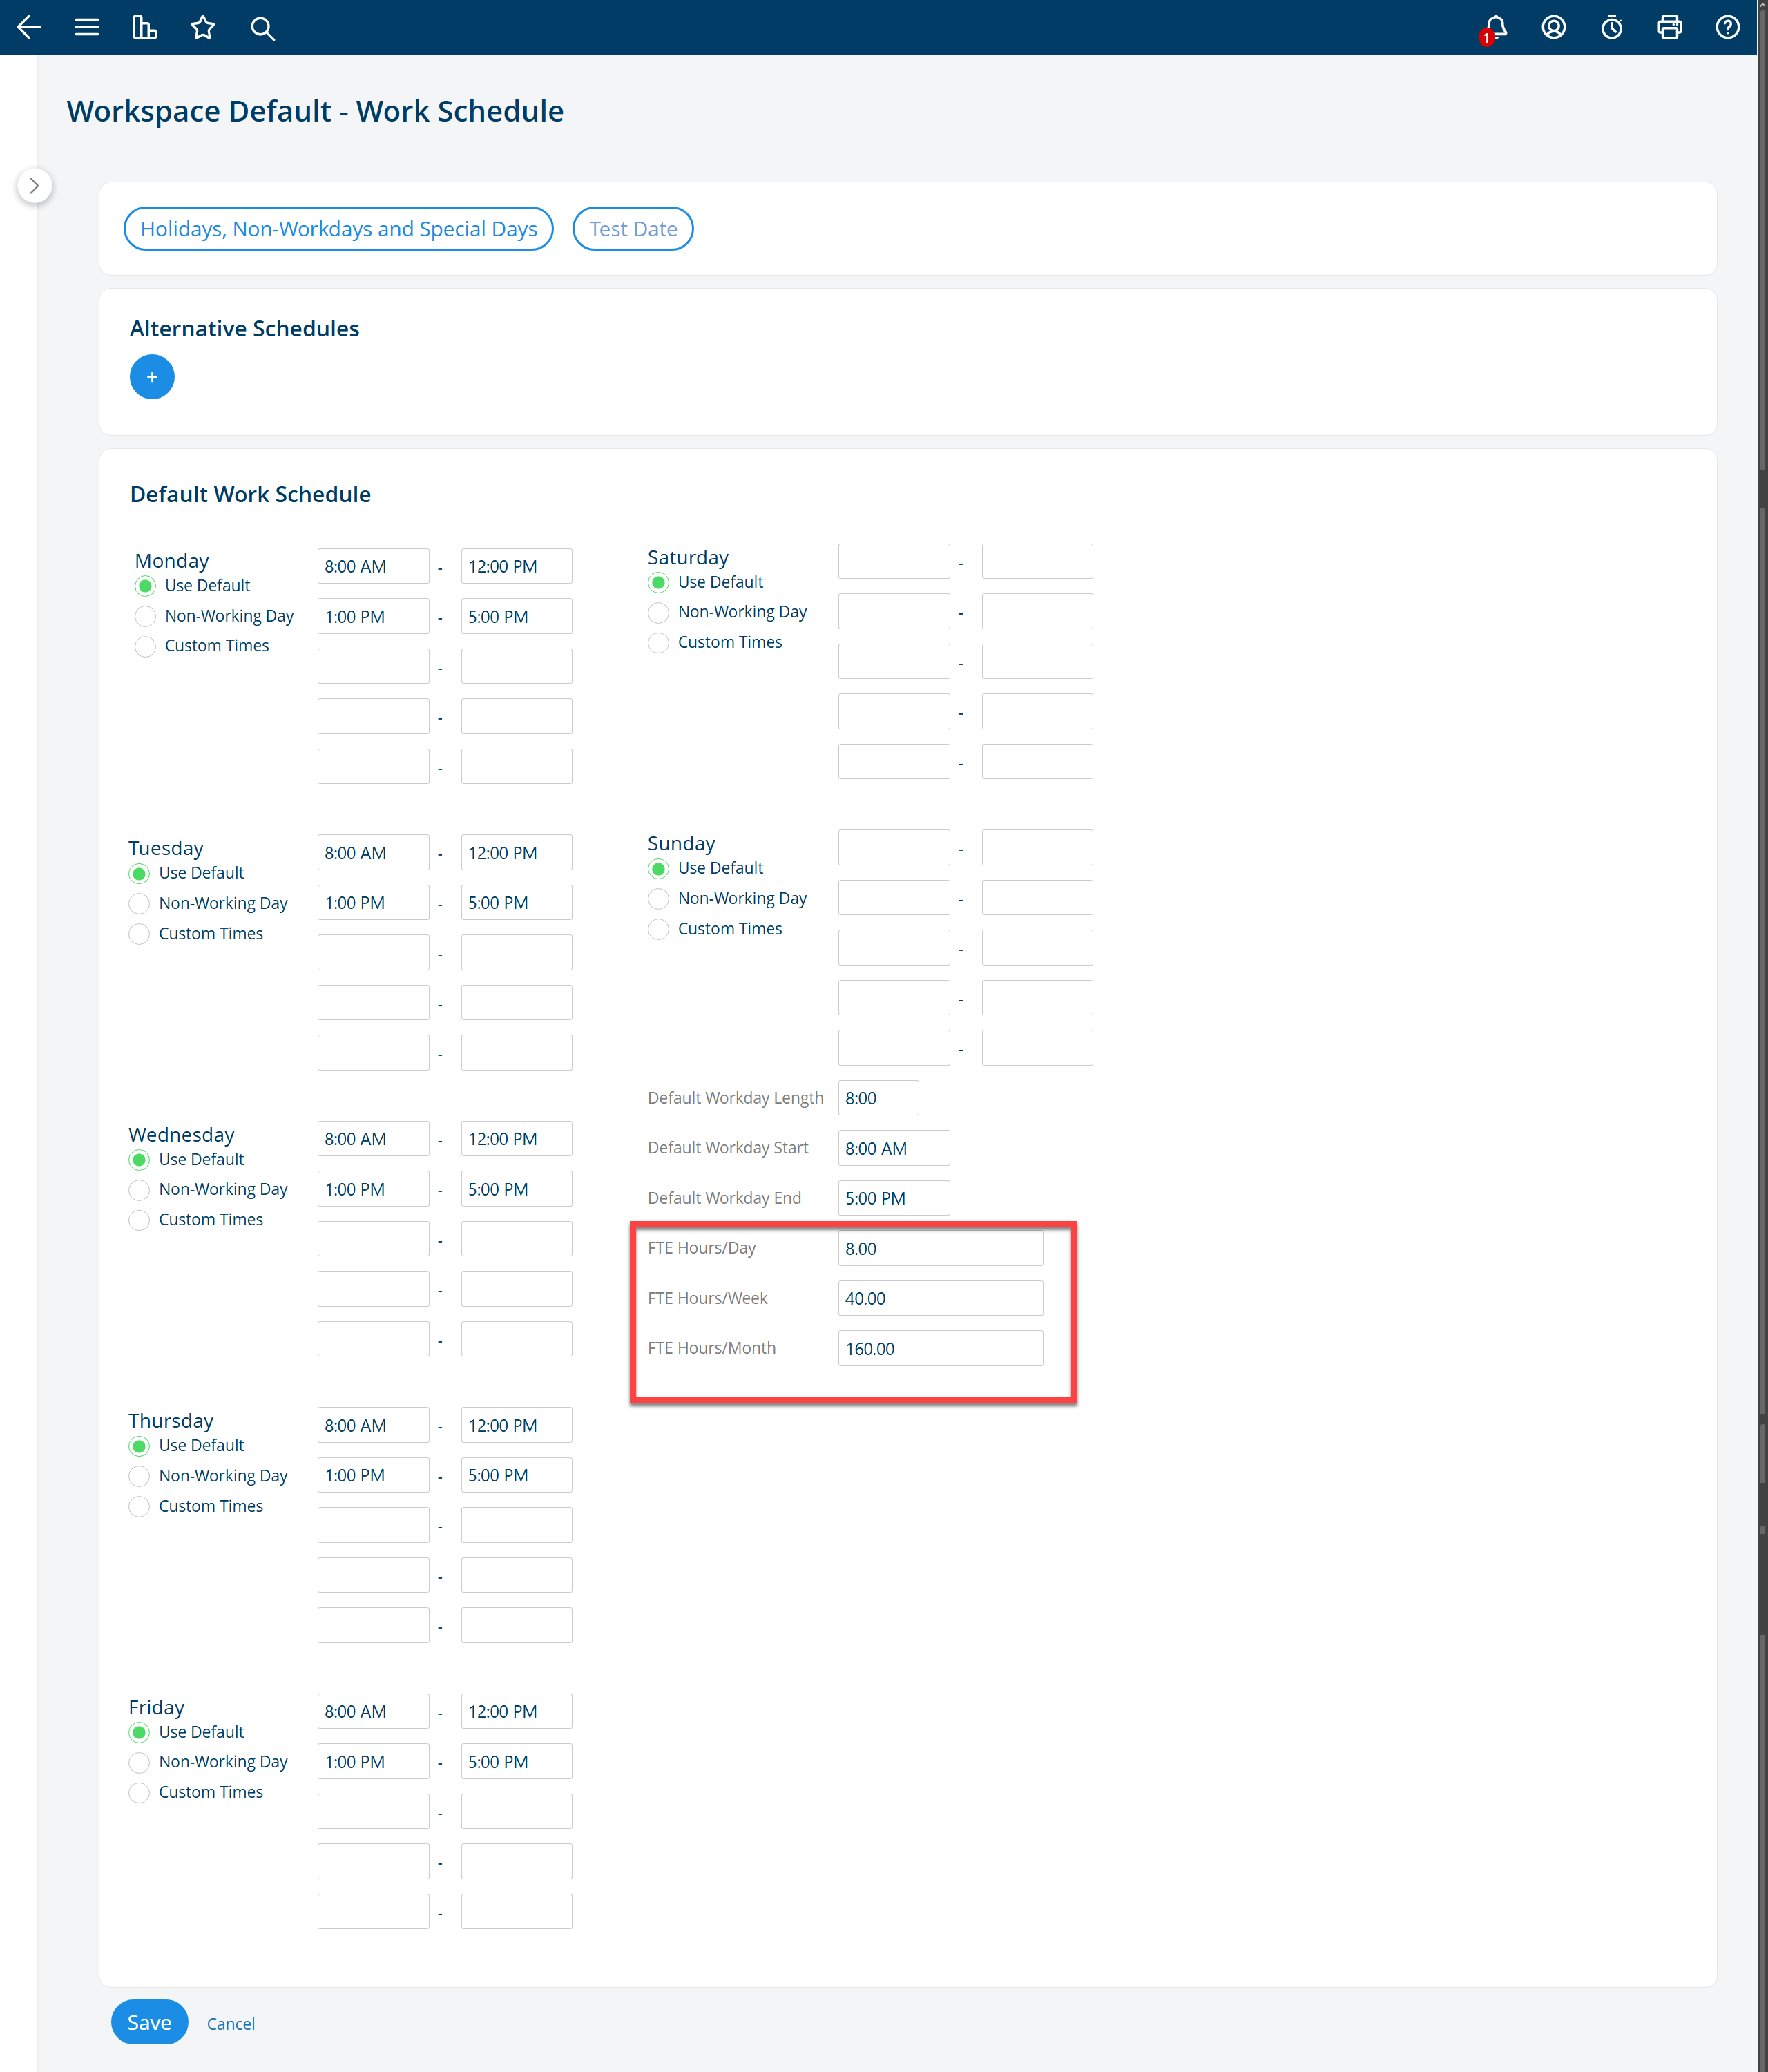Viewport: 1768px width, 2072px height.
Task: Click Sunday first end time field
Action: (x=1037, y=847)
